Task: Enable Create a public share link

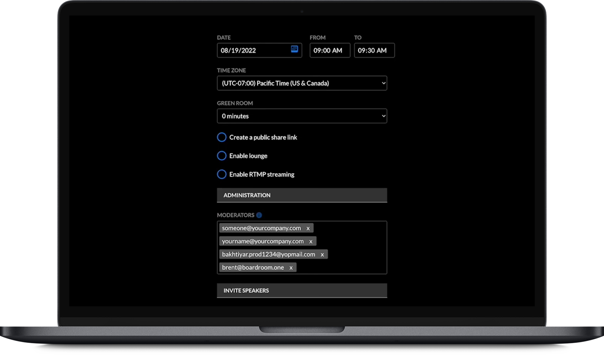Action: [x=222, y=137]
